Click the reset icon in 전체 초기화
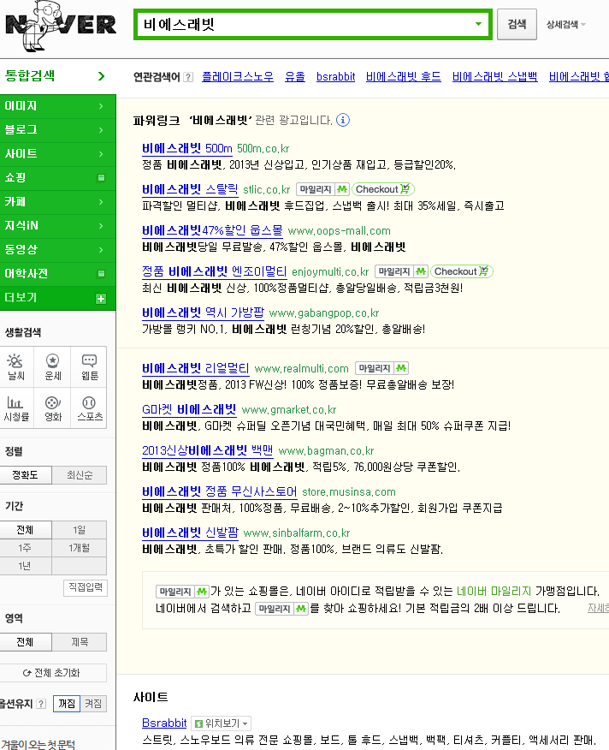609x750 pixels. (x=27, y=673)
